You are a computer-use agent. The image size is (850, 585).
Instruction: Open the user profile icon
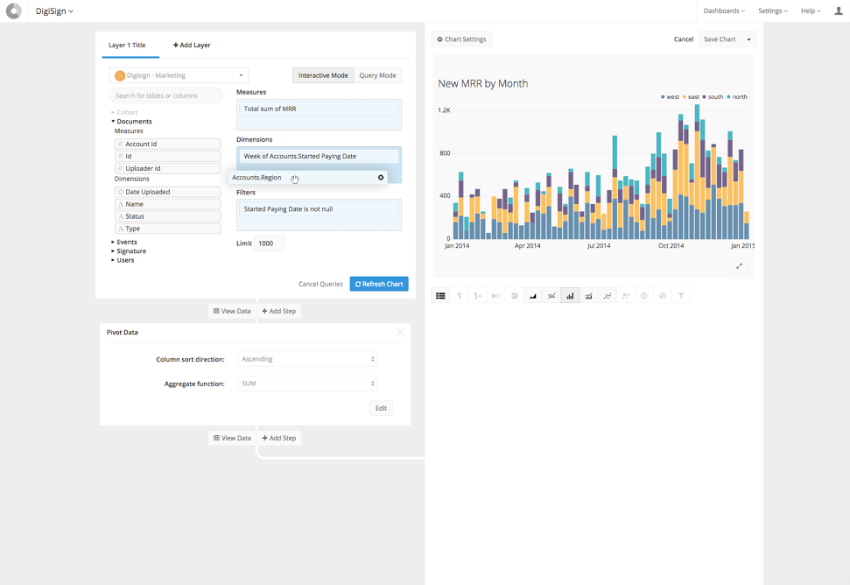click(839, 11)
